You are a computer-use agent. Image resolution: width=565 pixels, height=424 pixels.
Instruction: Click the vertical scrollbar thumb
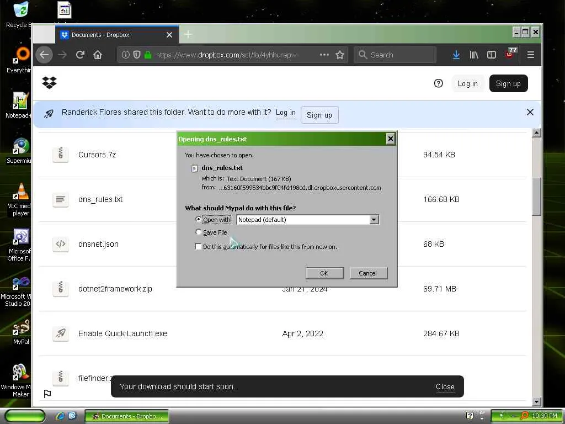point(536,196)
